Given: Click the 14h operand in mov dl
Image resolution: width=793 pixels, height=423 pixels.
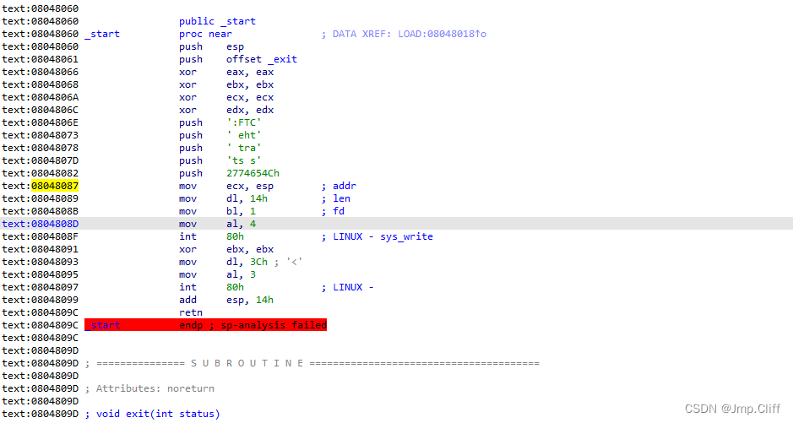Looking at the screenshot, I should [258, 198].
